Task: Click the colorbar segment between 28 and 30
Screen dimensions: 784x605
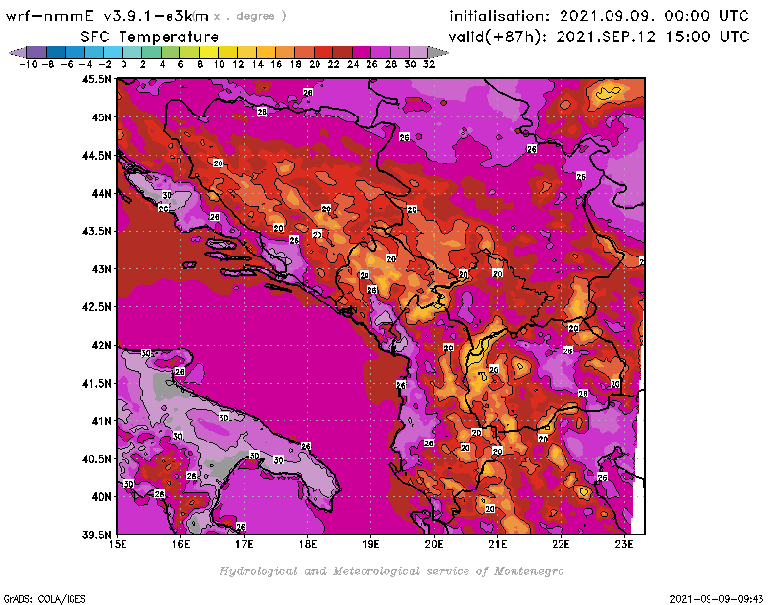Action: click(x=400, y=52)
